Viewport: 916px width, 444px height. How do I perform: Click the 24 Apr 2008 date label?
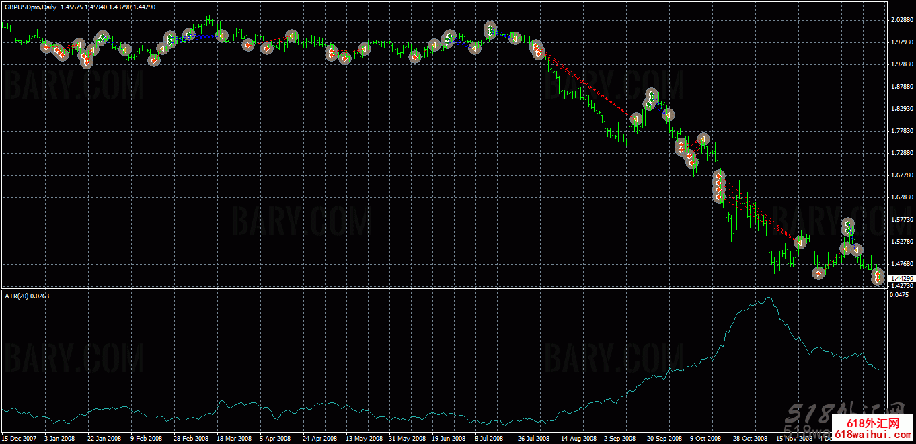tap(319, 438)
